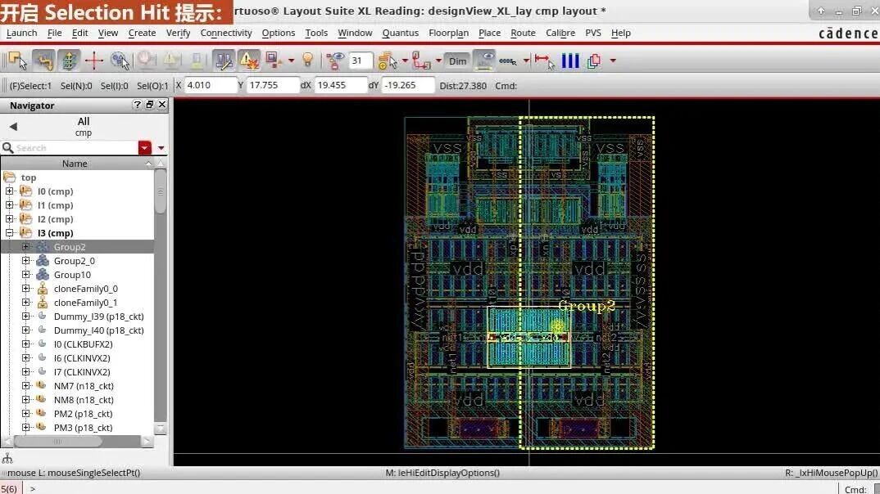Viewport: 880px width, 494px height.
Task: Click the greyed-out stop hand icon
Action: (x=146, y=60)
